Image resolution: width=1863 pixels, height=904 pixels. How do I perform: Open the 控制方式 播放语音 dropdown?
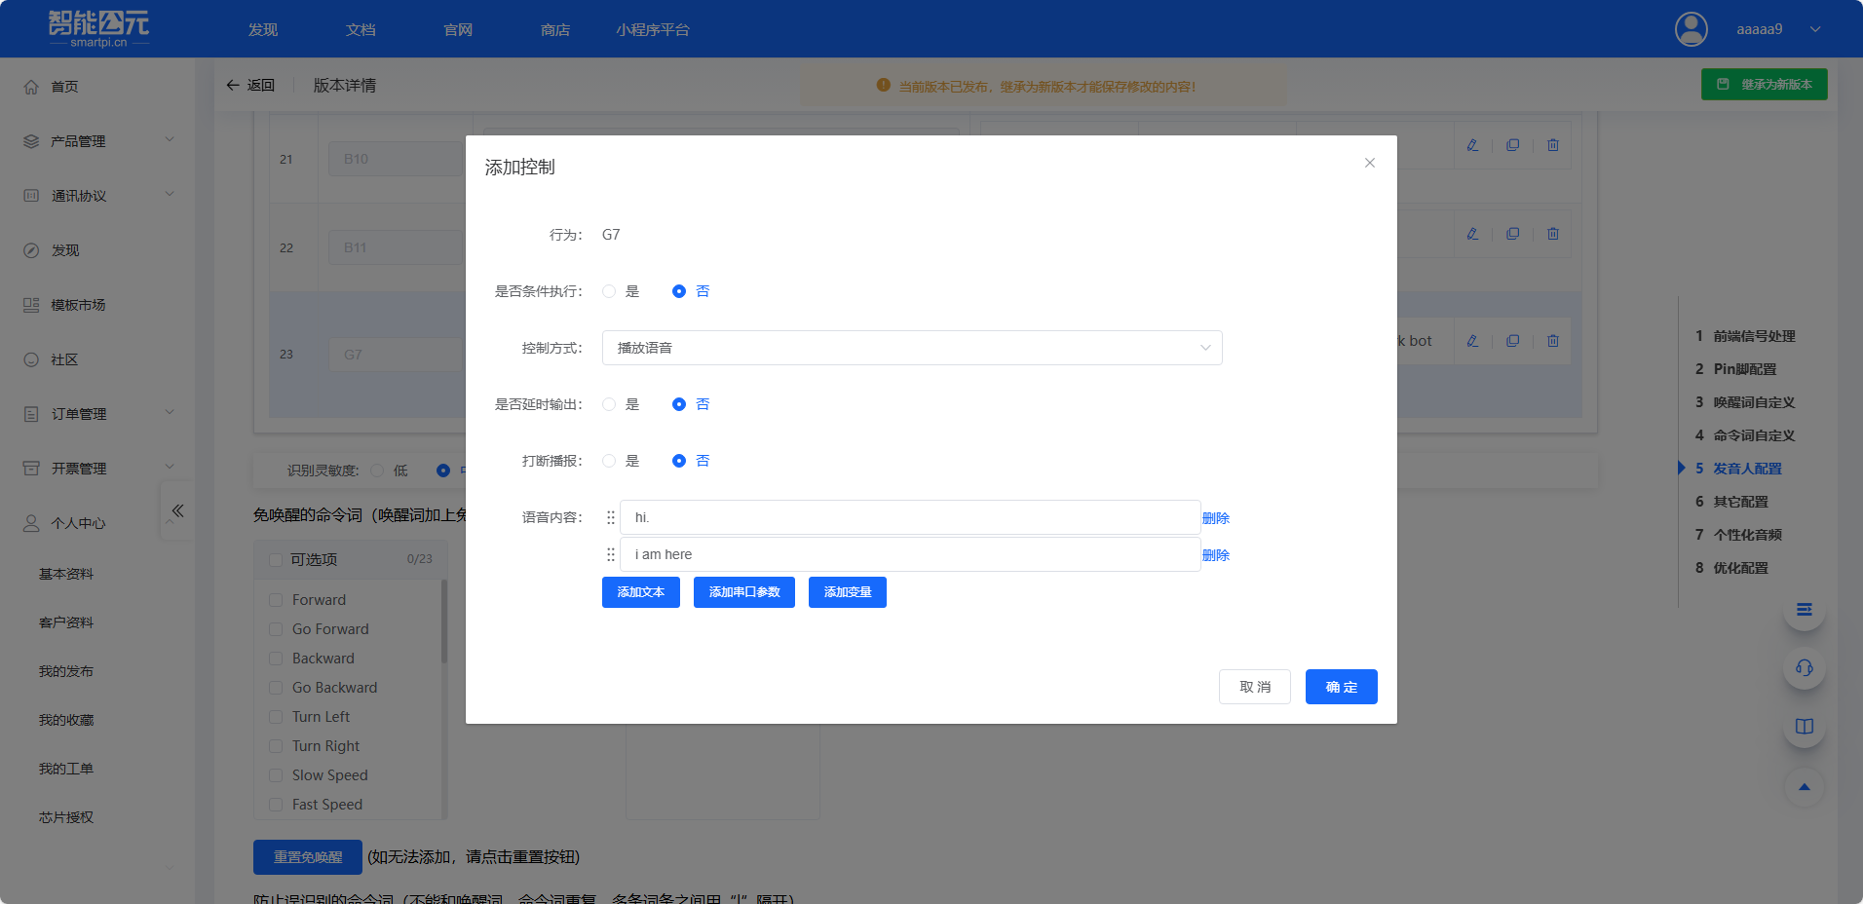tap(911, 347)
